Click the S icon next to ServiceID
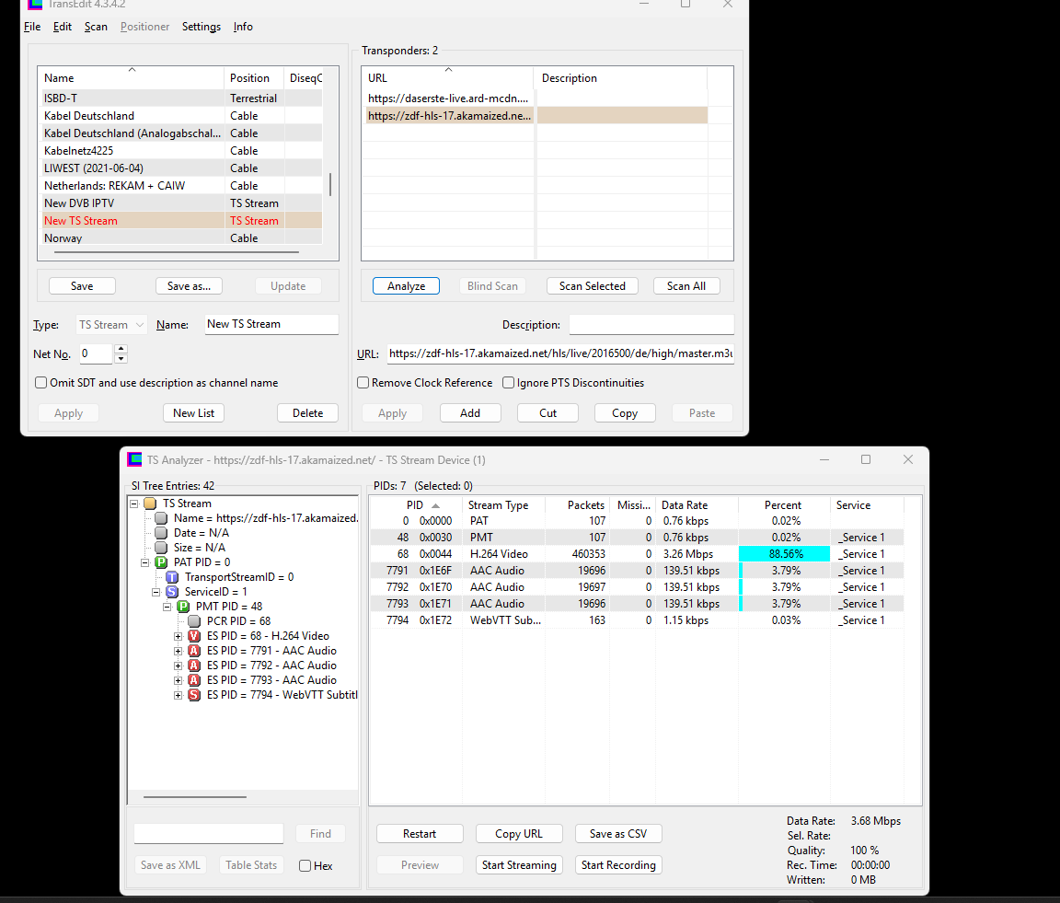 (172, 592)
